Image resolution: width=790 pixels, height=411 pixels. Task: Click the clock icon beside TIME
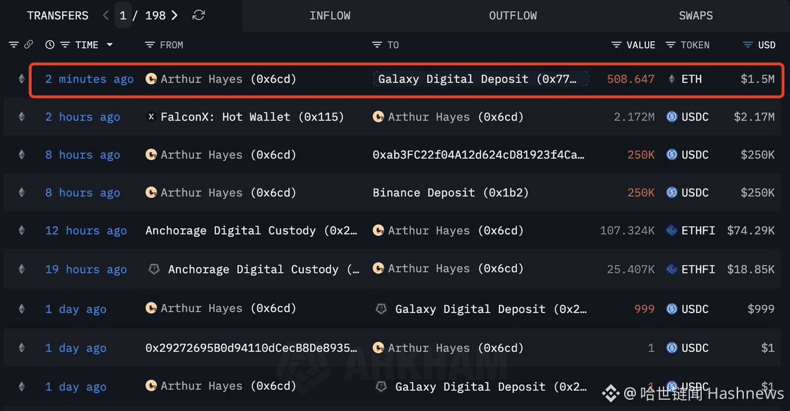49,45
